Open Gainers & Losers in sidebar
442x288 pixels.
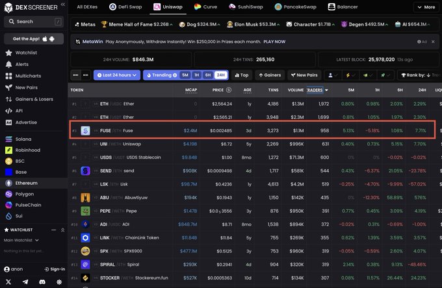(34, 99)
